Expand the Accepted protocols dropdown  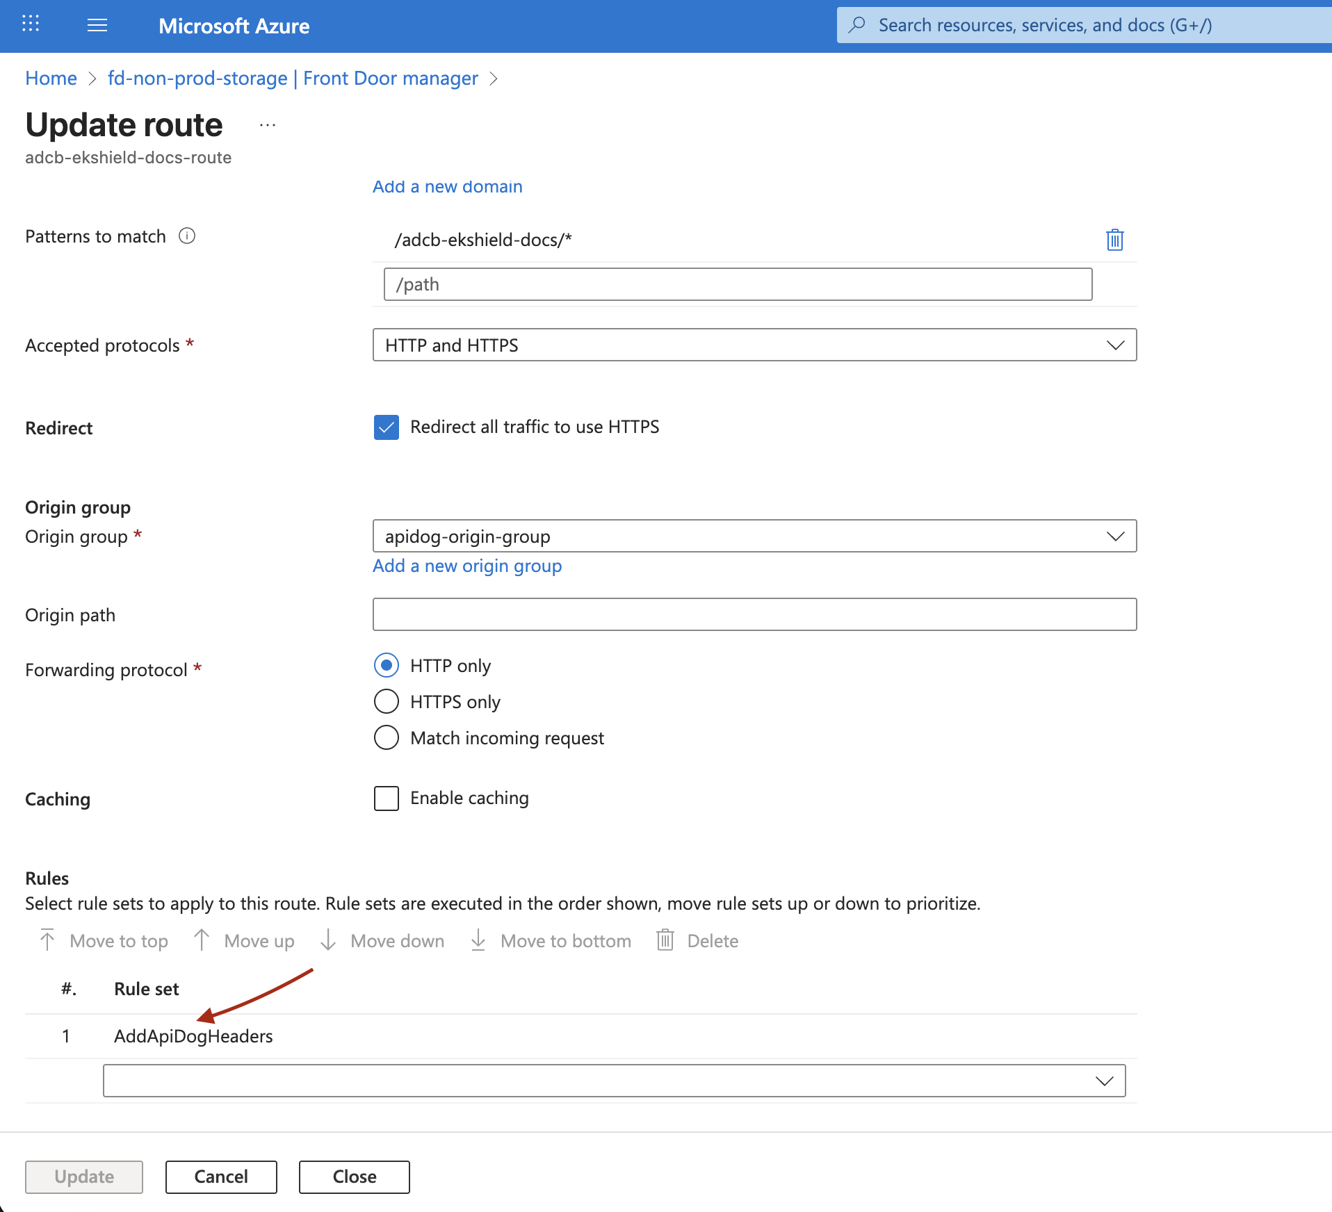(754, 345)
